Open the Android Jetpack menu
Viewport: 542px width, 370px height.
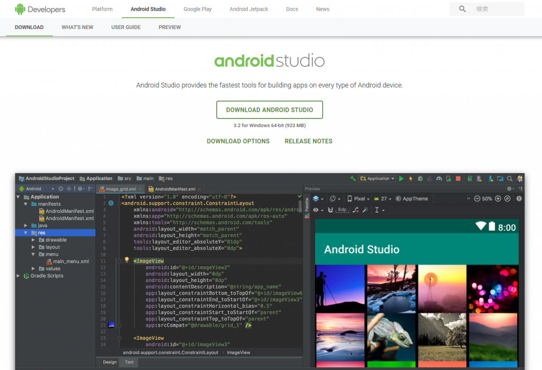249,9
